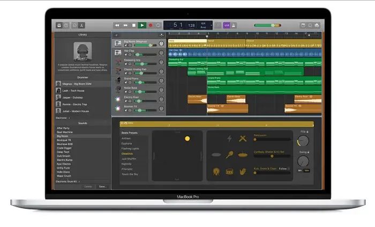Open the Media Browser button

click(x=317, y=25)
